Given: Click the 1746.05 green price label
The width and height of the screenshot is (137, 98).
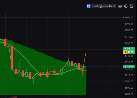Looking at the screenshot, I should 129,49.
